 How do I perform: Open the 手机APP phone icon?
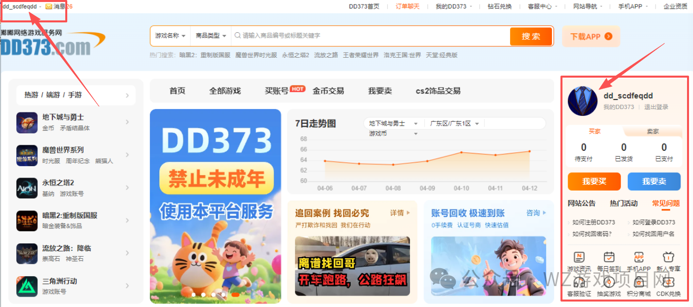[x=639, y=258]
